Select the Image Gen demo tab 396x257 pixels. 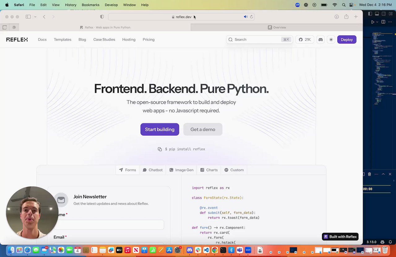[181, 170]
